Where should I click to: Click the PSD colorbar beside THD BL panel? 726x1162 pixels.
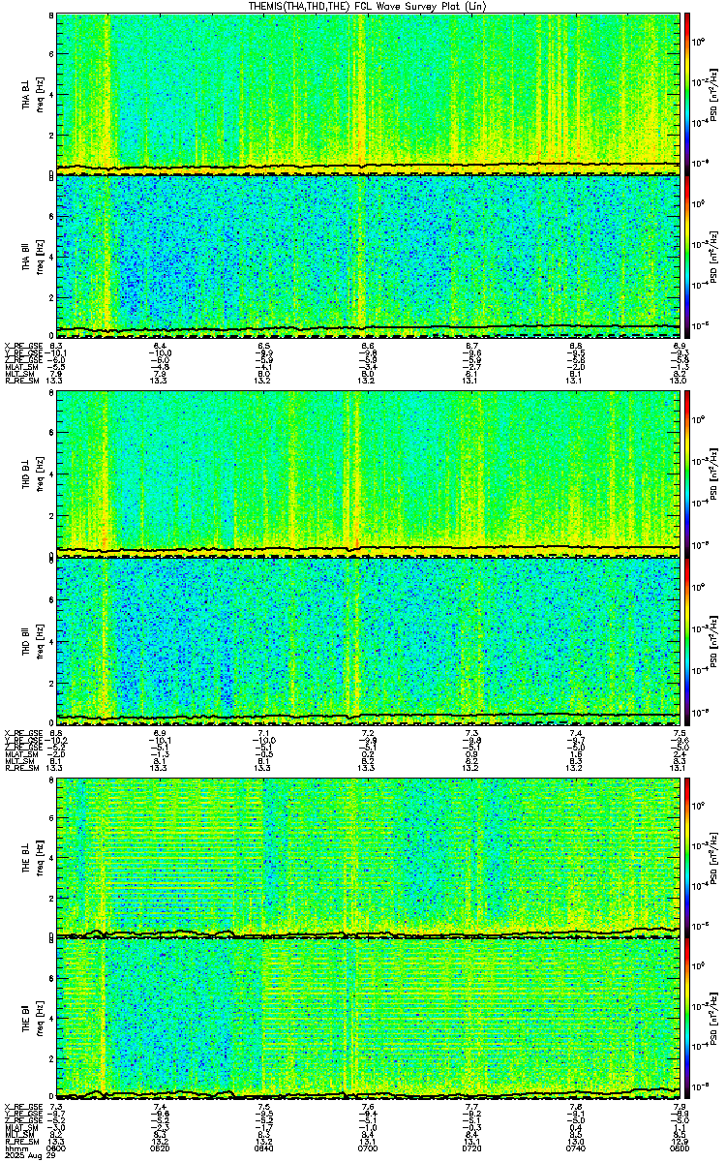[x=687, y=473]
